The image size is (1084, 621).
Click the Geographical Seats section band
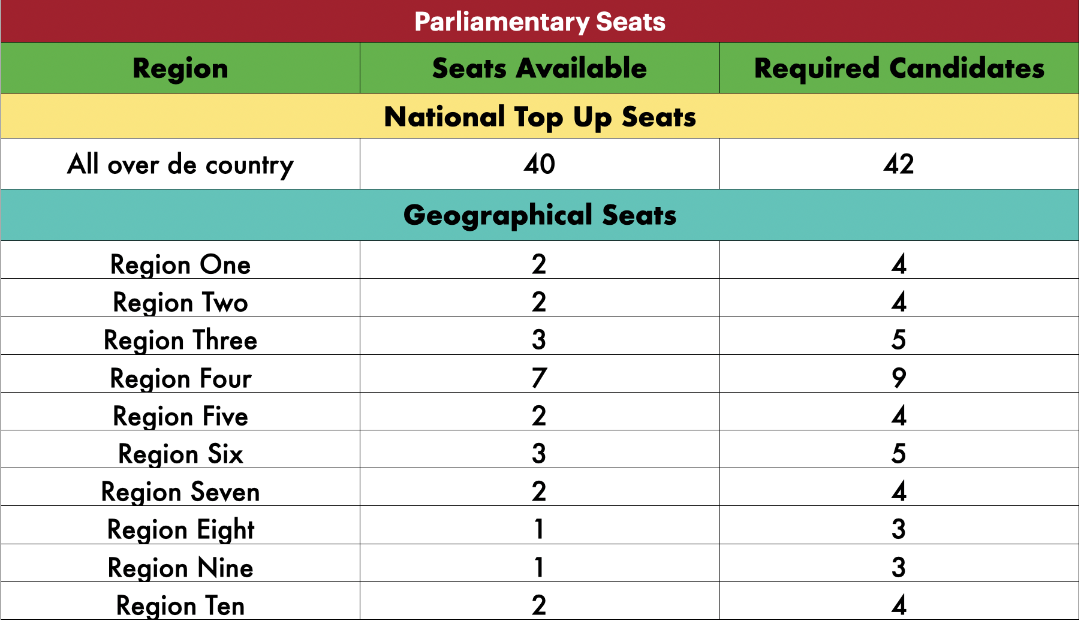pyautogui.click(x=540, y=215)
